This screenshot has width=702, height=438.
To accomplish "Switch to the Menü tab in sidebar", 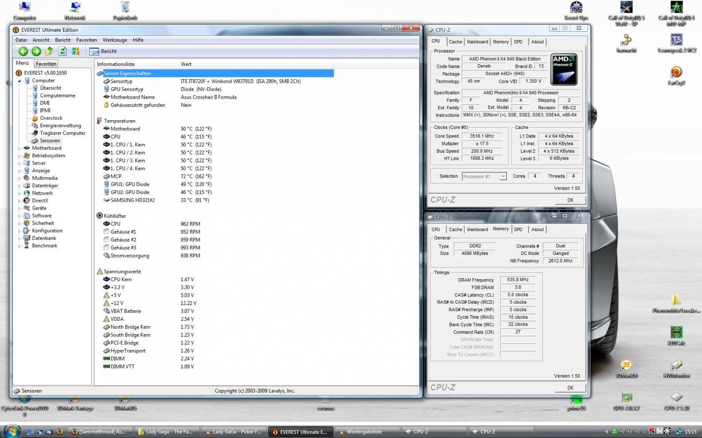I will (x=22, y=63).
